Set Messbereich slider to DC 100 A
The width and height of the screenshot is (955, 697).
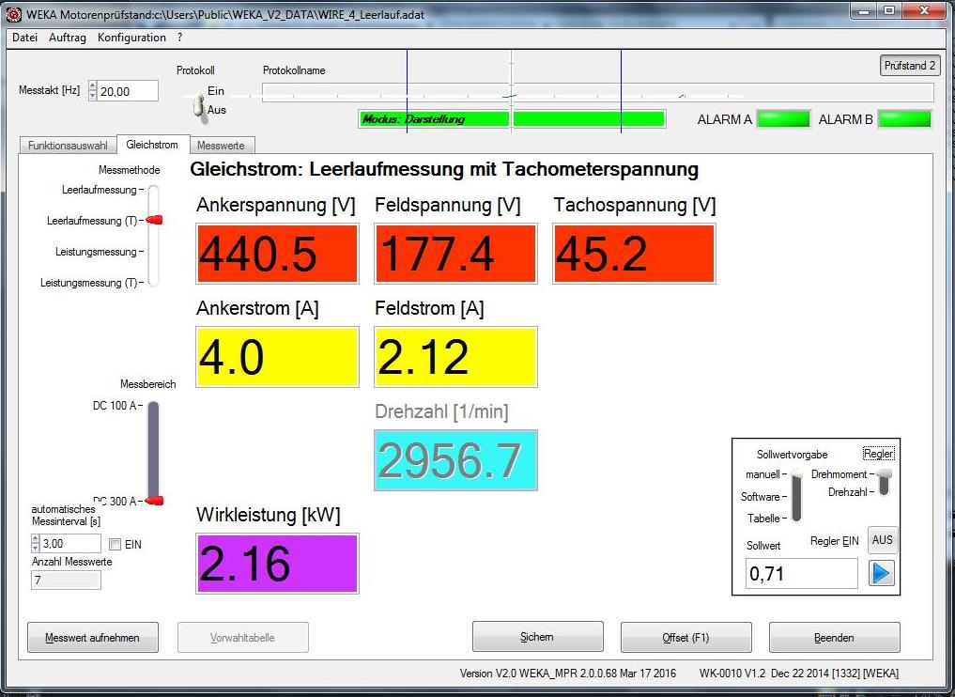153,406
